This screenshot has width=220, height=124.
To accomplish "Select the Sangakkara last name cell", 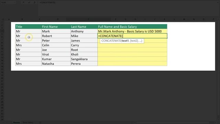I will (x=84, y=59).
